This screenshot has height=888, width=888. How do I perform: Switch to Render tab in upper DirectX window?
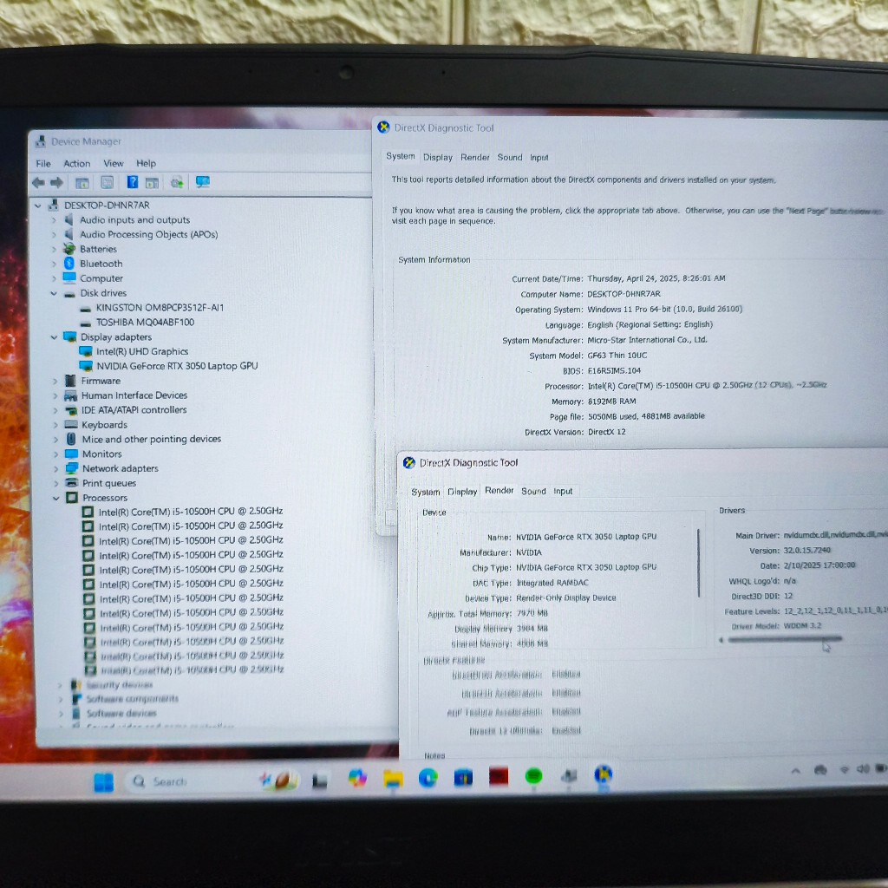(474, 158)
